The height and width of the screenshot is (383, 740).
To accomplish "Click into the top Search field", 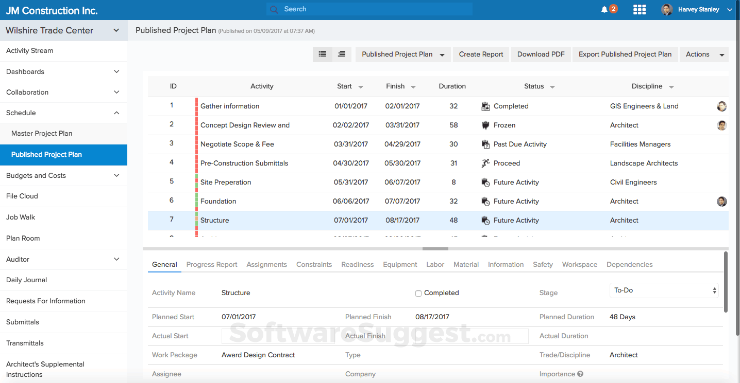I will pos(369,9).
